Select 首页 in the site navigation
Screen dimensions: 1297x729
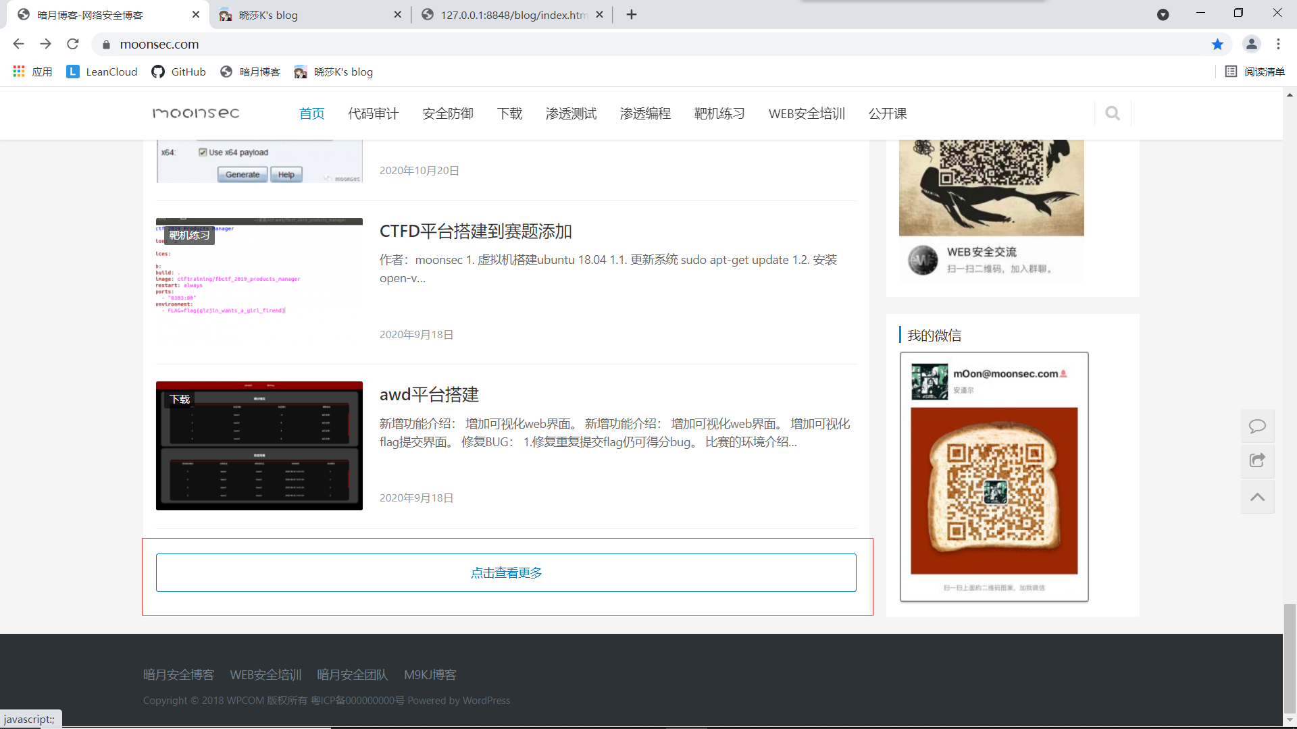pos(312,113)
